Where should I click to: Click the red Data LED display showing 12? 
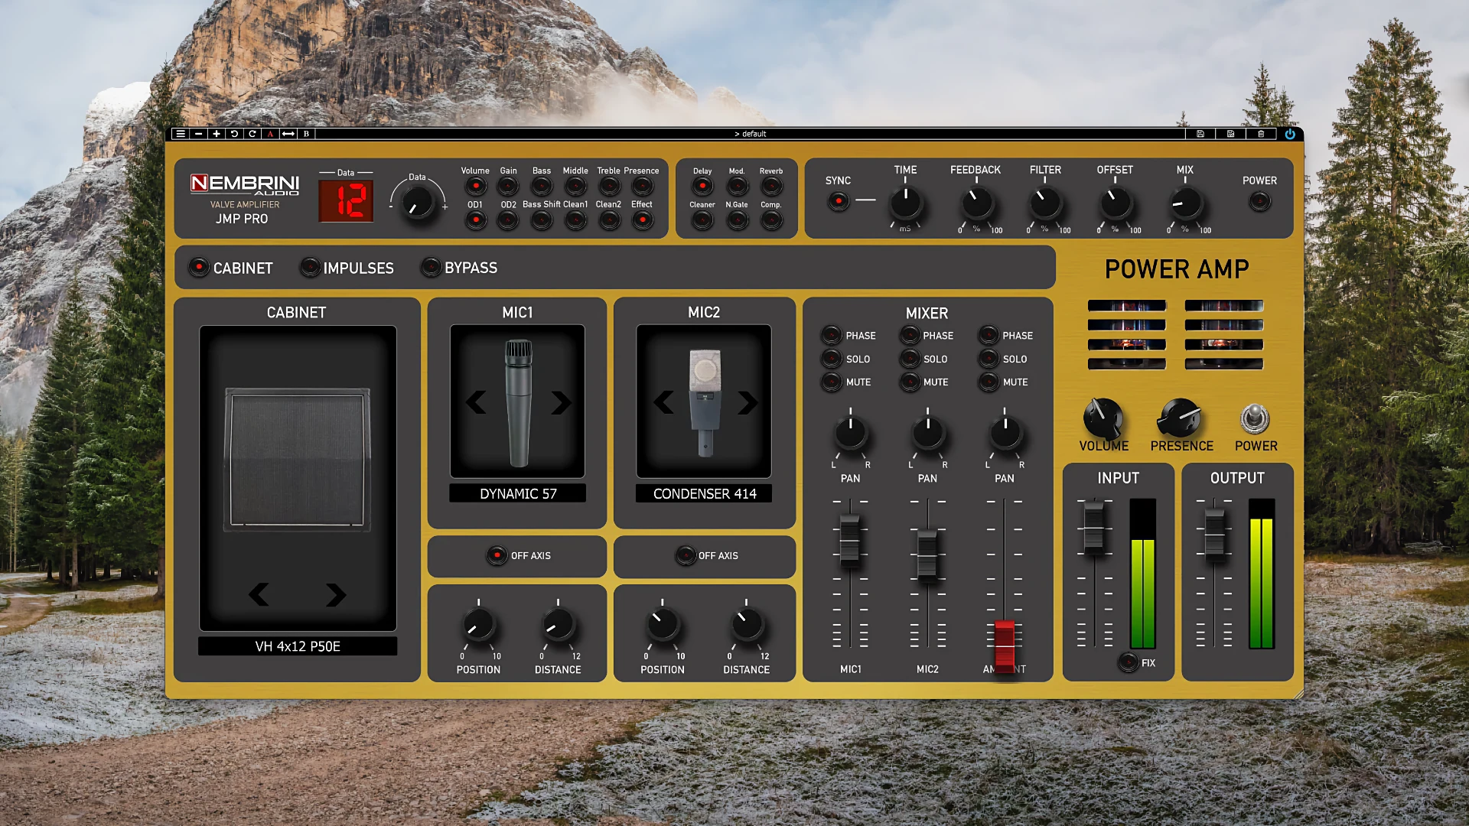pyautogui.click(x=346, y=201)
